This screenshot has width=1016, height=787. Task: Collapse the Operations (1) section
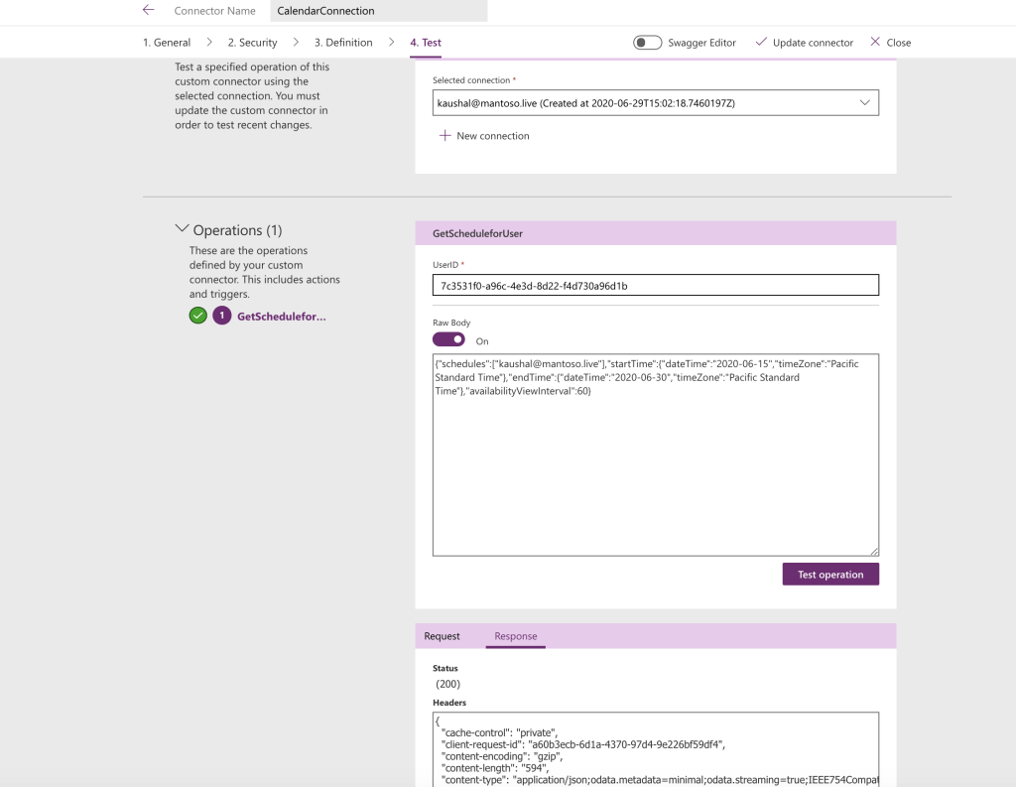click(x=182, y=229)
